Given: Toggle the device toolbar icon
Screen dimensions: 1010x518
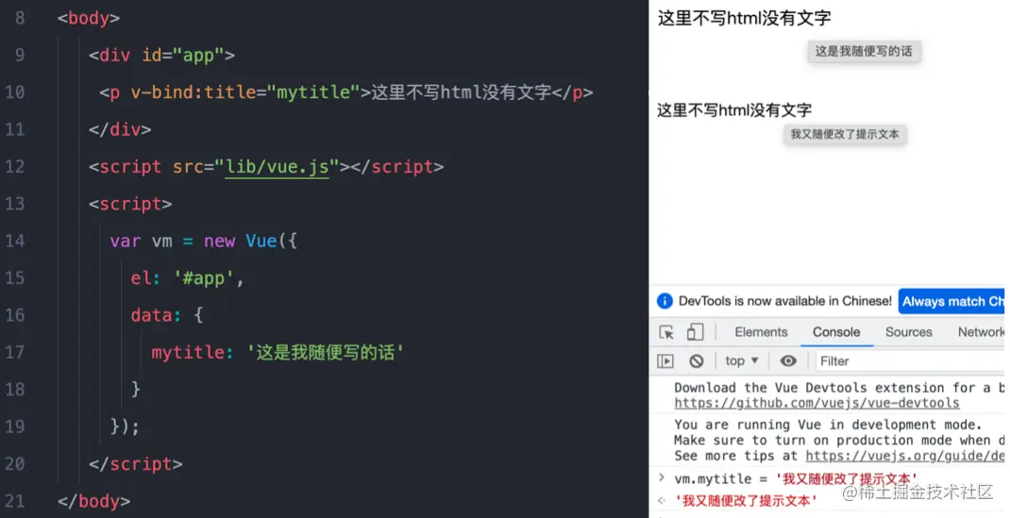Looking at the screenshot, I should (695, 332).
